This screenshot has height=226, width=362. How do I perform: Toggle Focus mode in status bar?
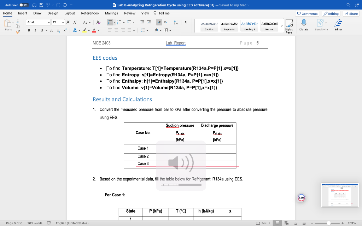click(x=263, y=223)
